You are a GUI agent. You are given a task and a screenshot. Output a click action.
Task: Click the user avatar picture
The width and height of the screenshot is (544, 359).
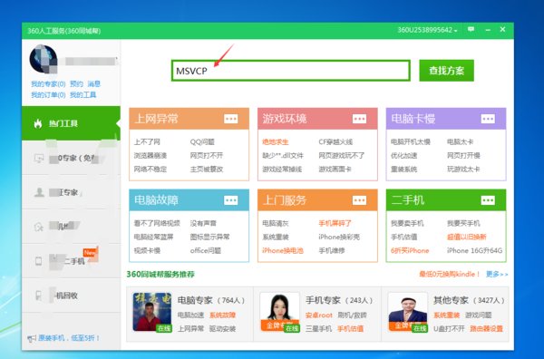pyautogui.click(x=44, y=59)
